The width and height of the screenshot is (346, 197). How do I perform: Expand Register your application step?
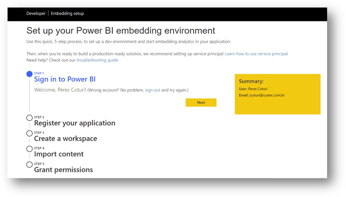coord(75,123)
